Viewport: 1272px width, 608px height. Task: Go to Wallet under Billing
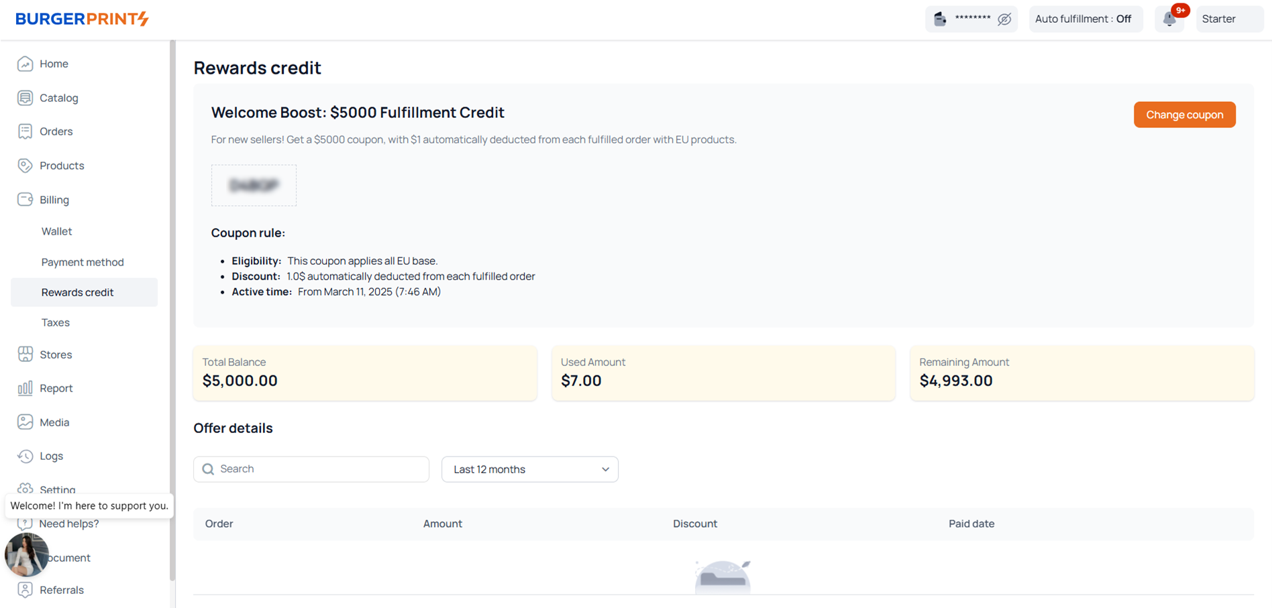56,231
